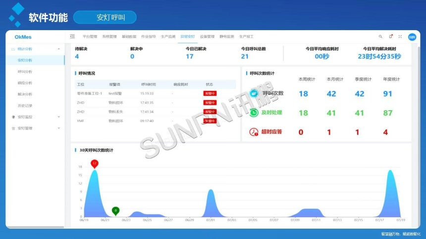This screenshot has width=426, height=239.
Task: Click the YMF station cell
Action: tap(80, 121)
